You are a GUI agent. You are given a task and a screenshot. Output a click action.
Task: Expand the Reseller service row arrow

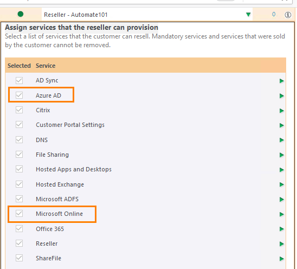[282, 244]
